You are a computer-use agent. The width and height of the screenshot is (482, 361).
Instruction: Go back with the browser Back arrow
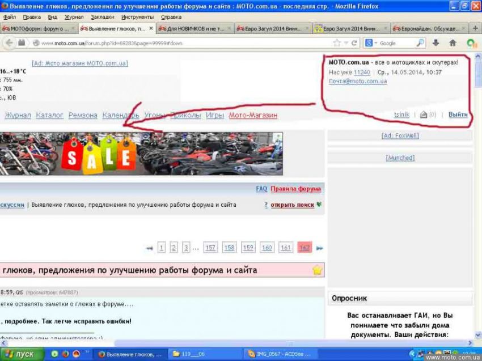9,43
